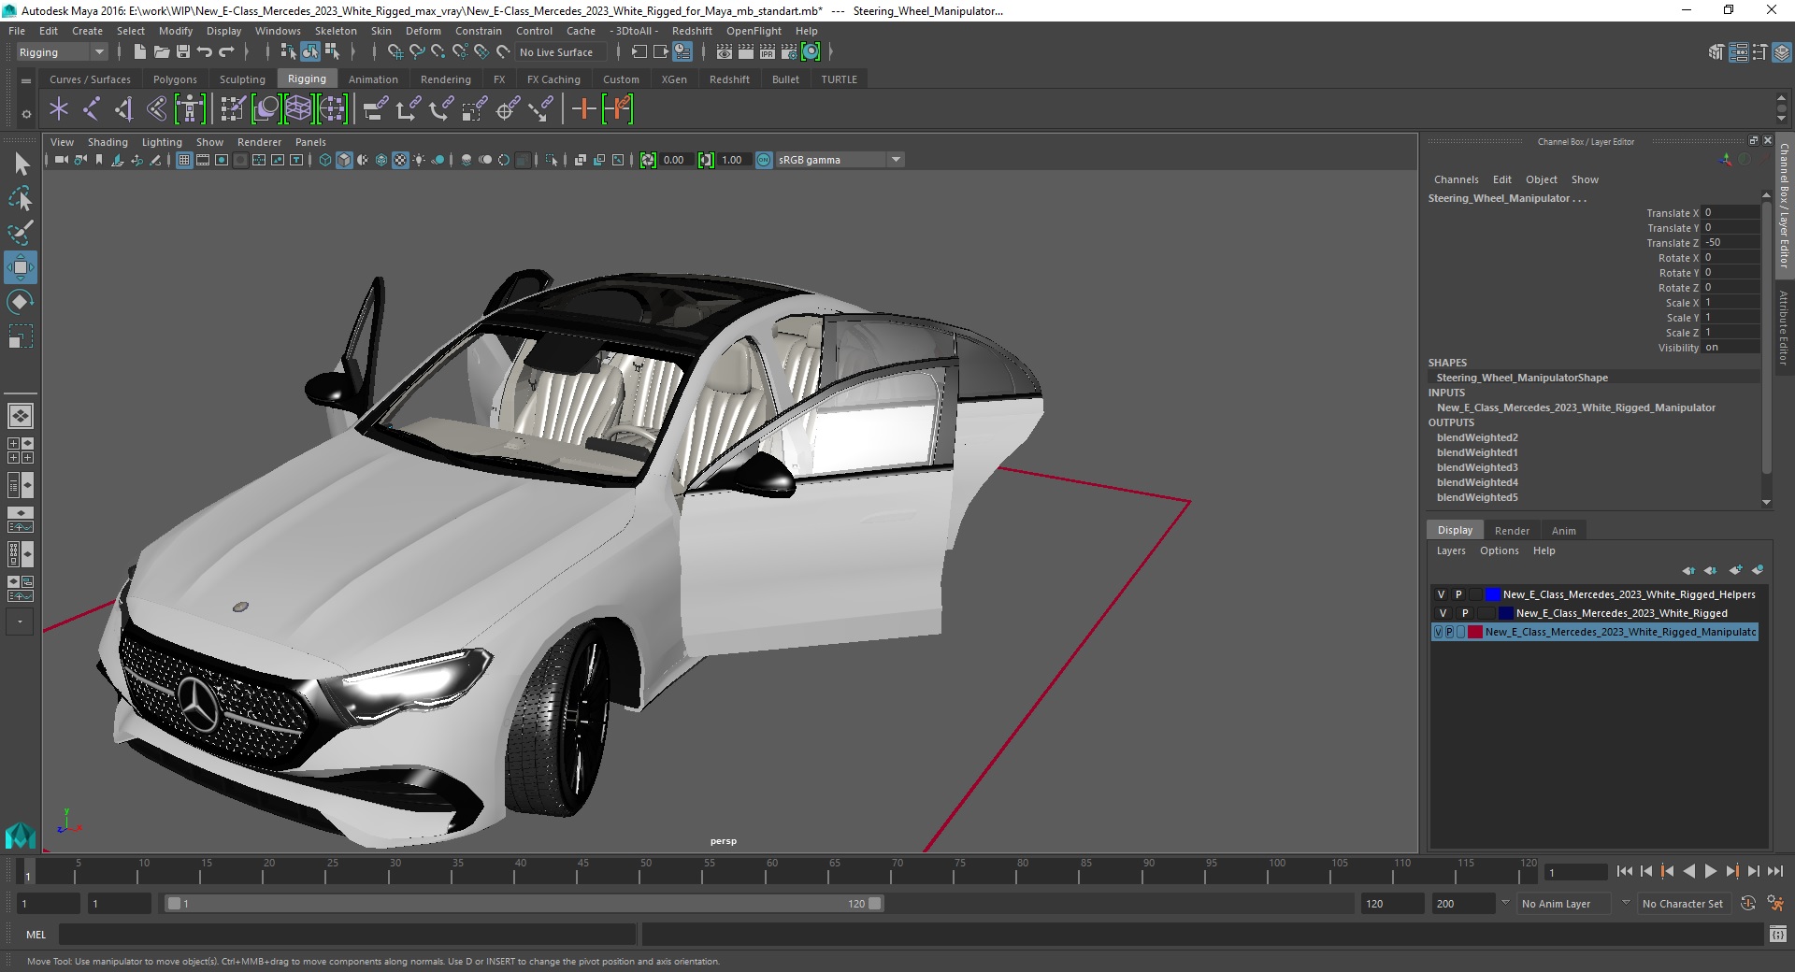Screen dimensions: 1795x972
Task: Click the time range slider bar
Action: pyautogui.click(x=524, y=904)
